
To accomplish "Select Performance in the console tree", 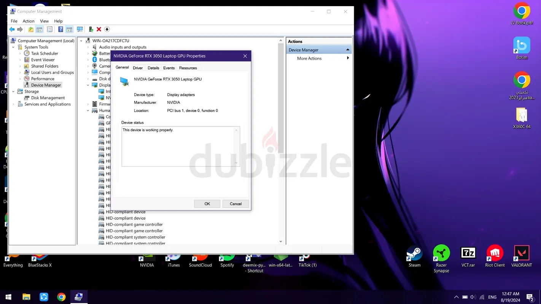I will [43, 79].
